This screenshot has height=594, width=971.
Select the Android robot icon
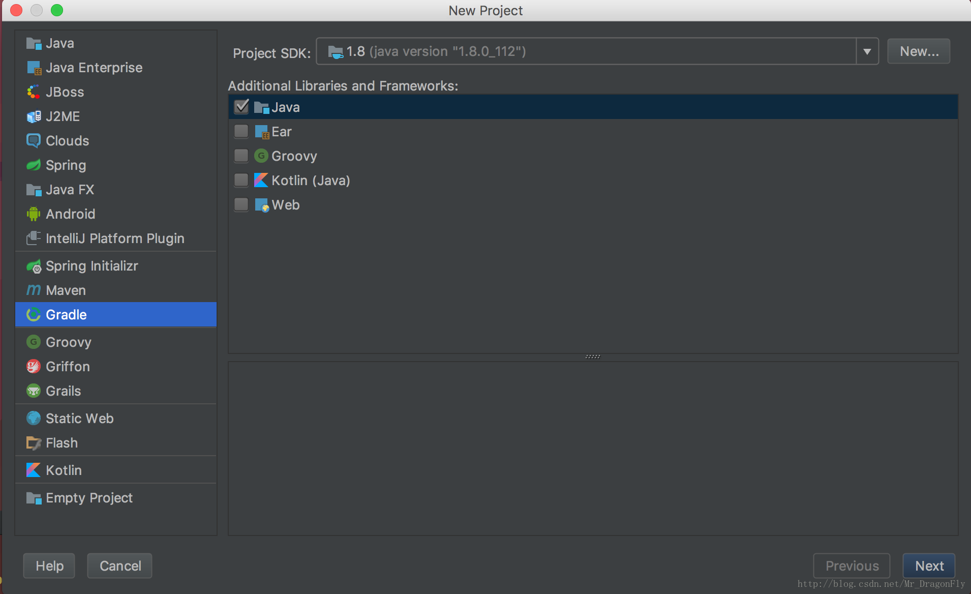(34, 214)
